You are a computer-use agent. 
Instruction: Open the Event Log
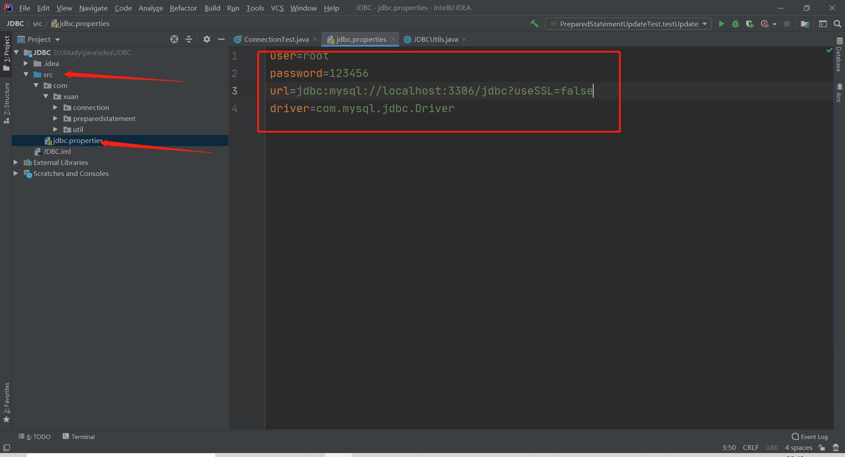(x=810, y=437)
